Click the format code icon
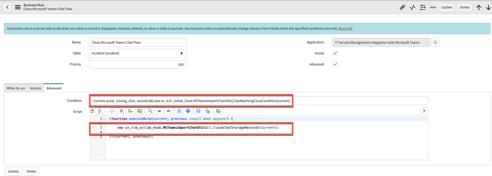The width and height of the screenshot is (492, 176). tap(121, 111)
